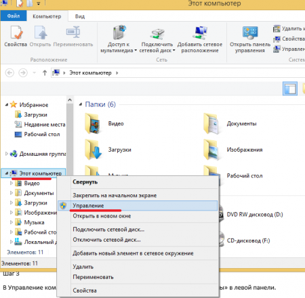Select Избранное in navigation pane
The image size is (305, 298).
click(x=34, y=105)
